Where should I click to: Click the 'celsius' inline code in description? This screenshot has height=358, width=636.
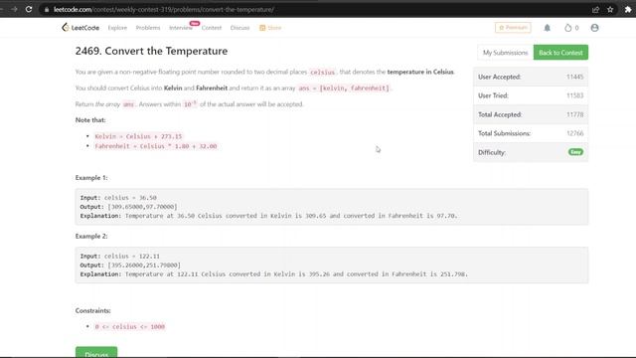point(322,72)
